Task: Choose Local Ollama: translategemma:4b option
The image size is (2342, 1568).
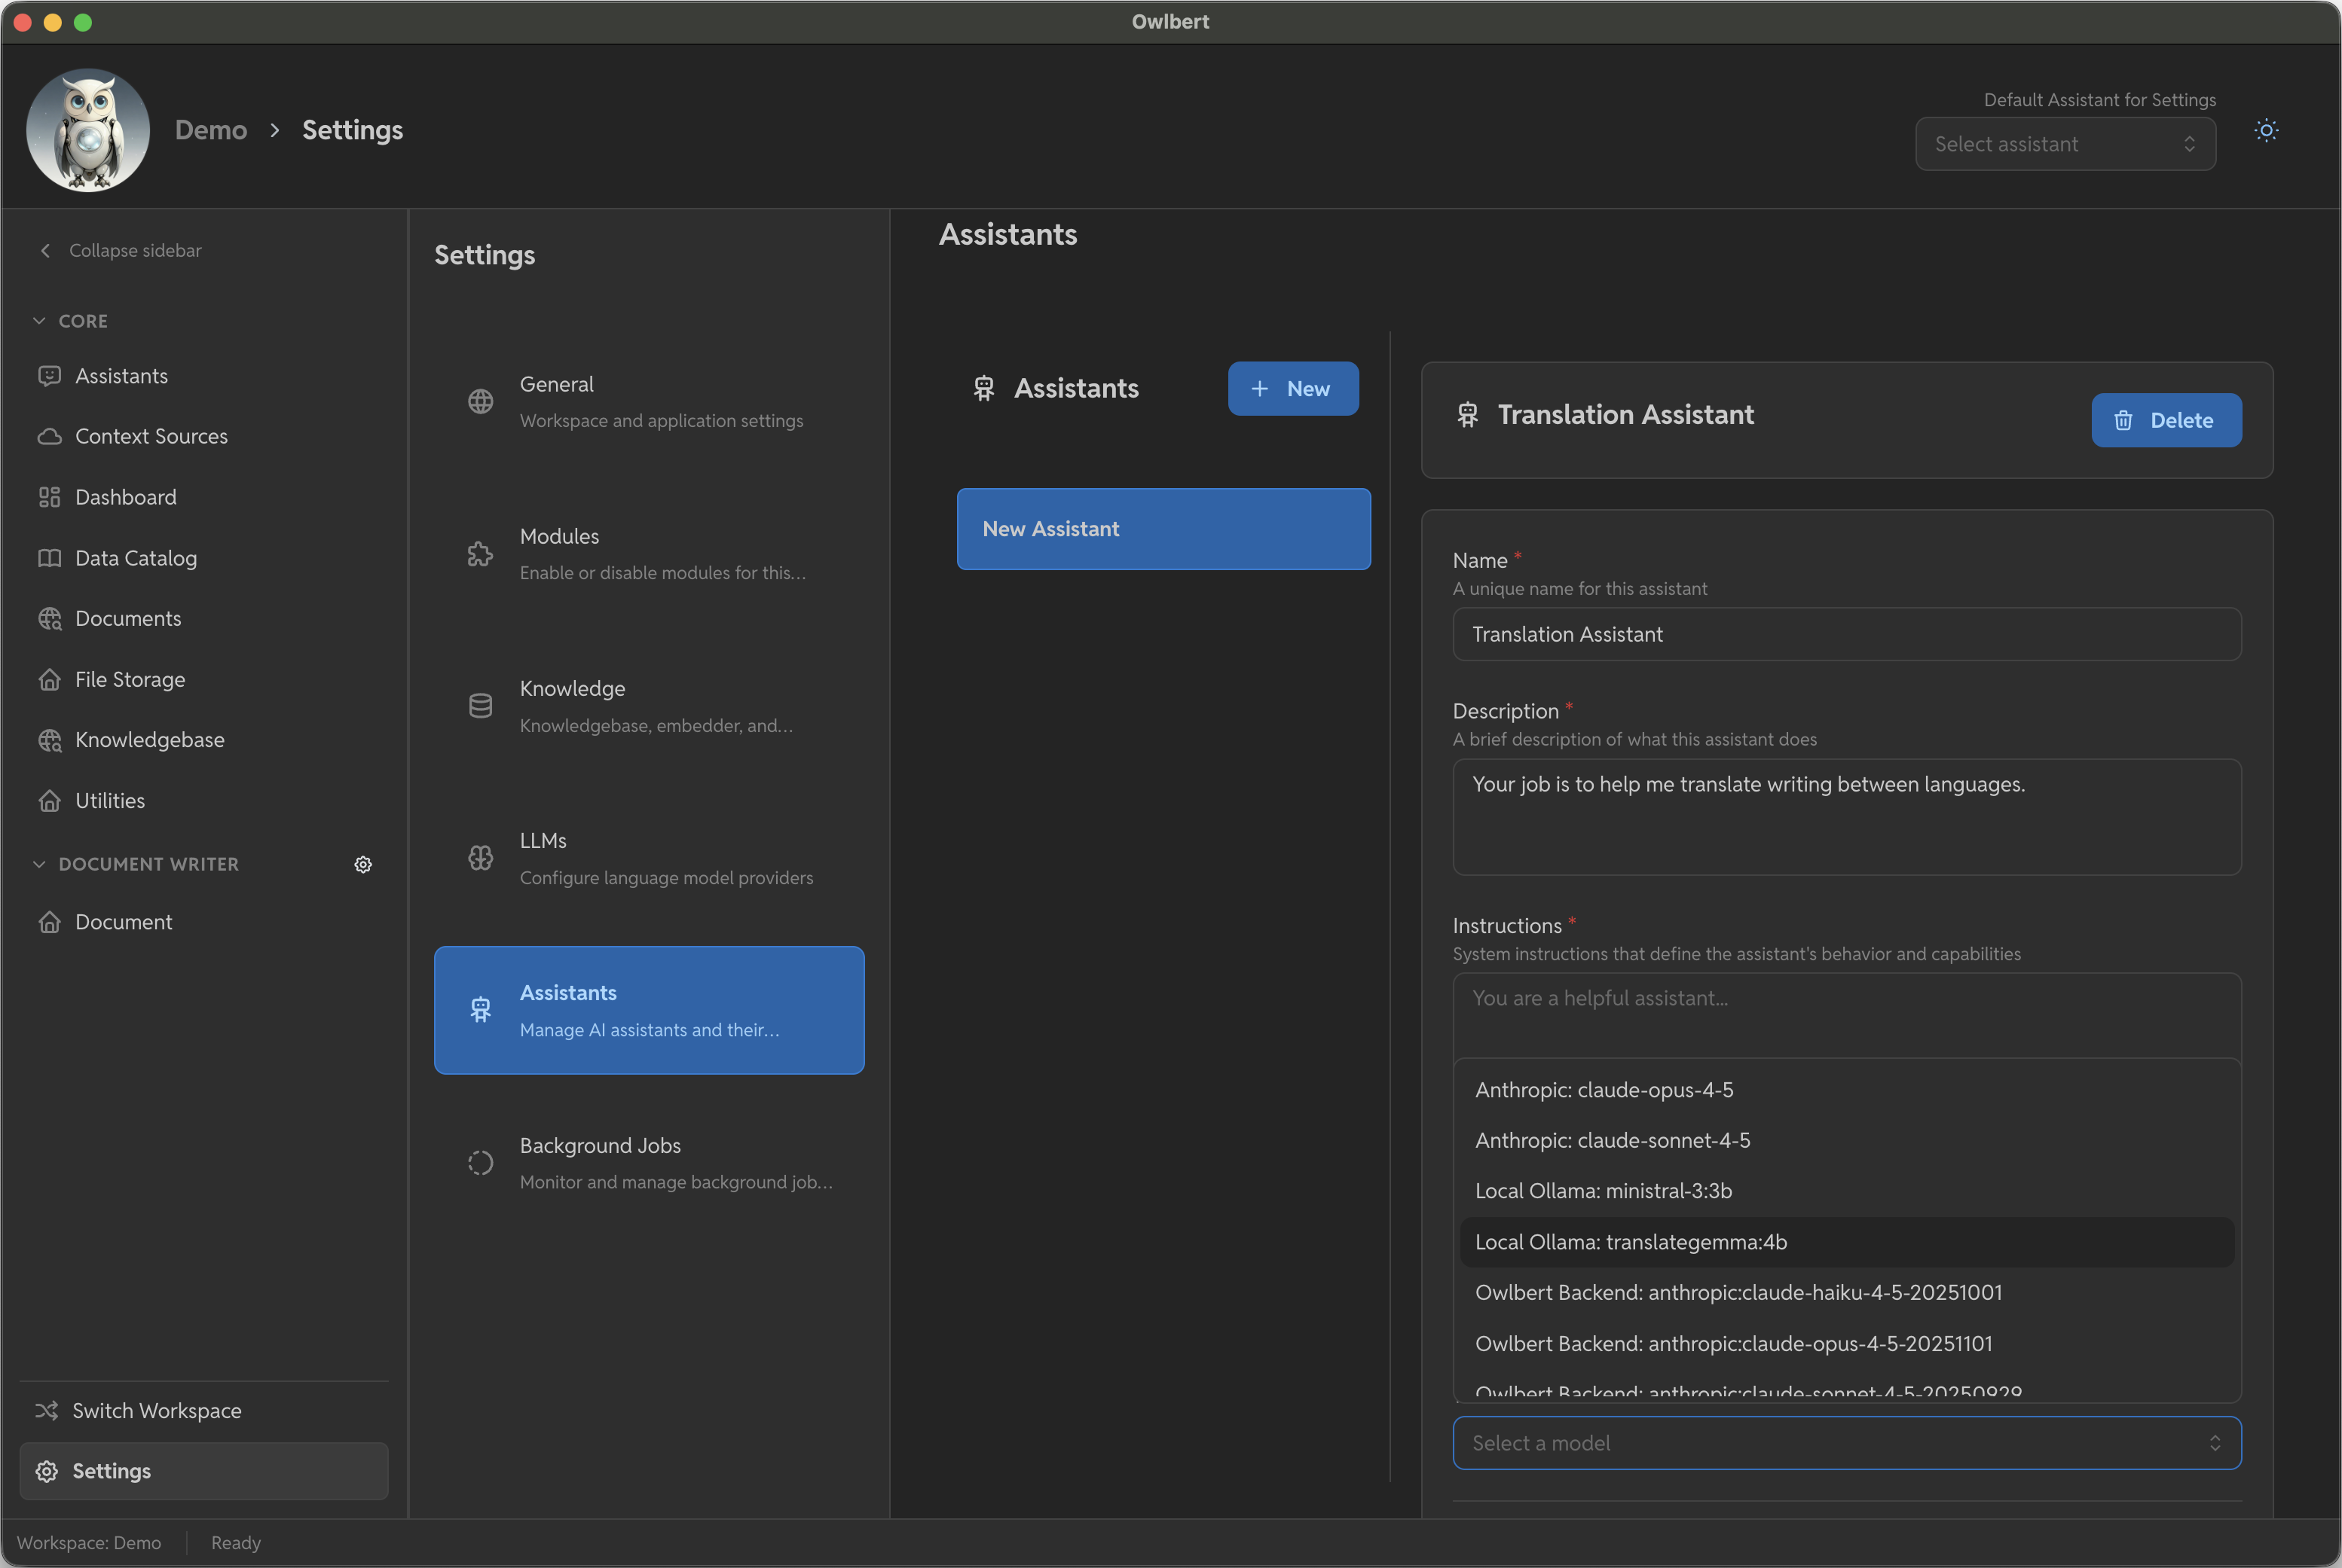Action: 1631,1242
